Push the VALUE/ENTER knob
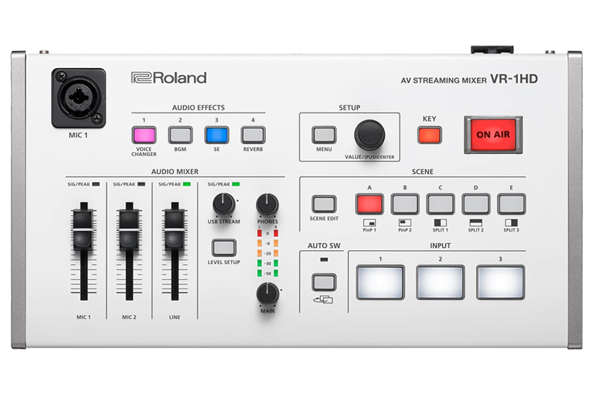Image resolution: width=595 pixels, height=397 pixels. tap(370, 135)
